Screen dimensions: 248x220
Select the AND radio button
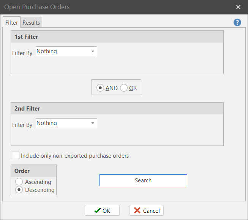click(x=100, y=88)
